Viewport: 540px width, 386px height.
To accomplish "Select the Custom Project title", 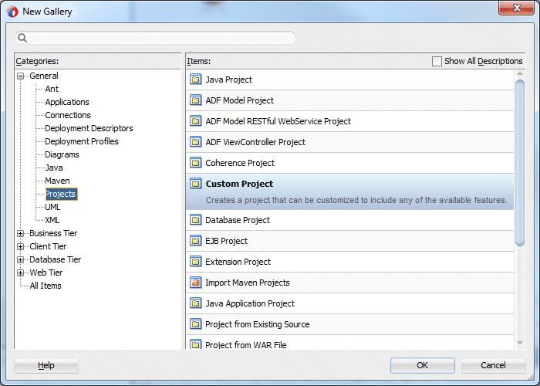I will [239, 184].
